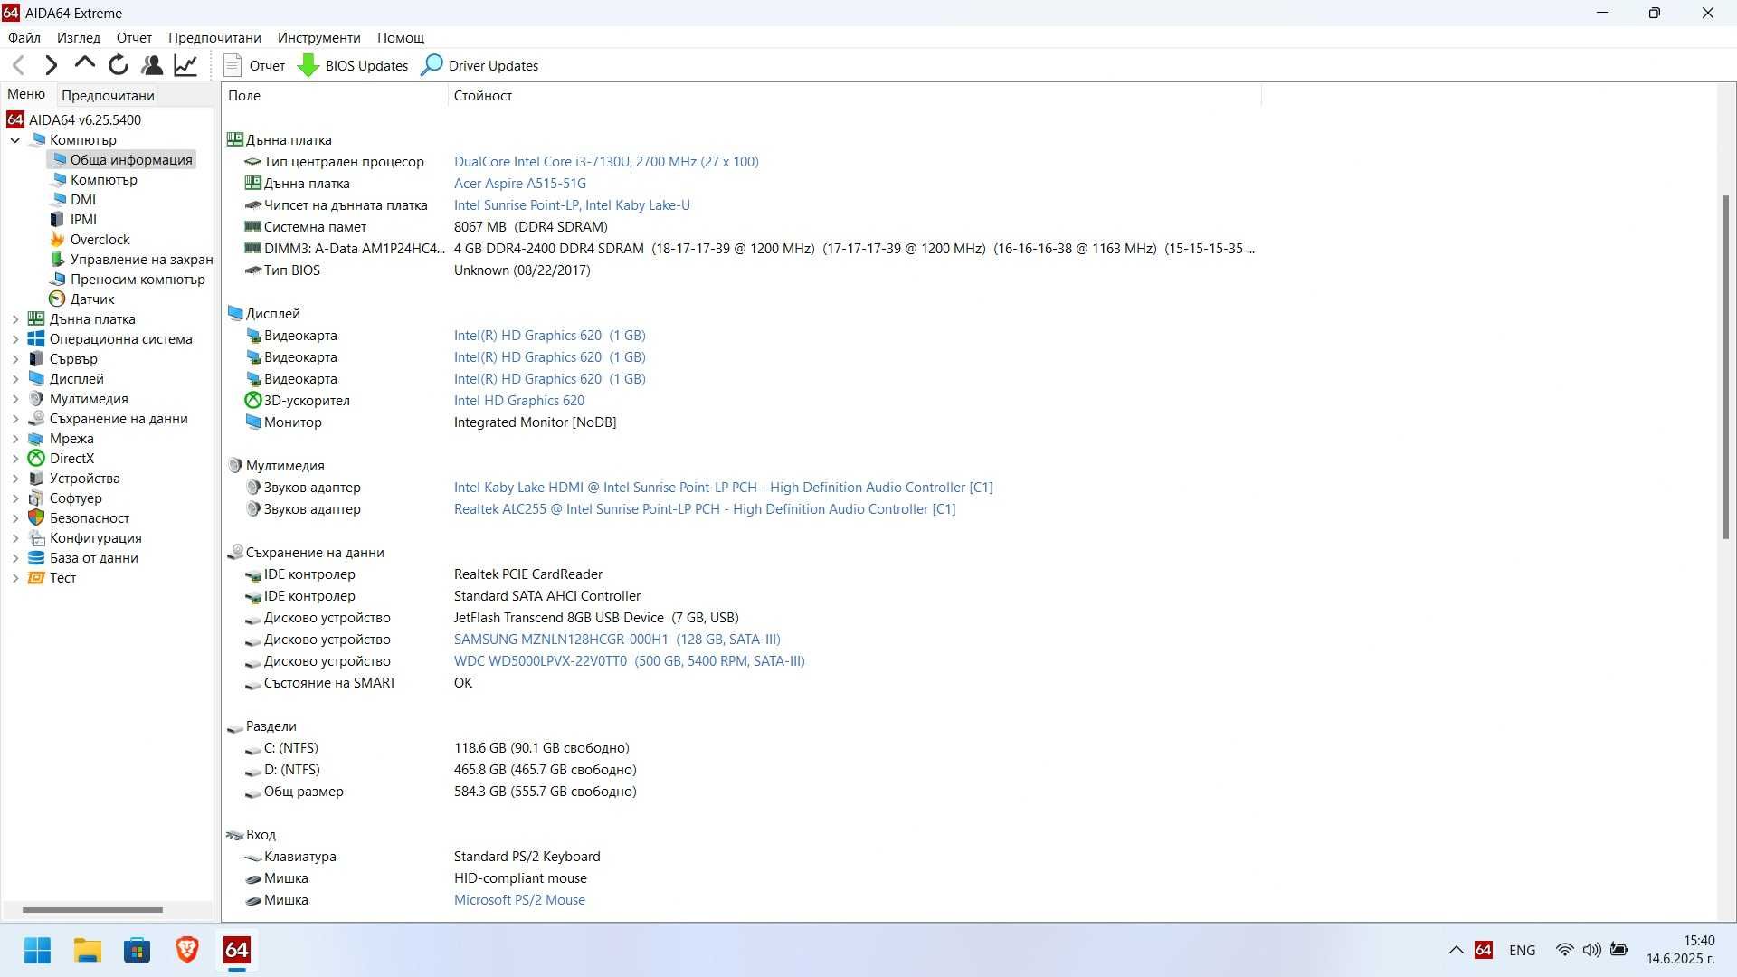Open the Помощ menu
1737x977 pixels.
point(401,38)
